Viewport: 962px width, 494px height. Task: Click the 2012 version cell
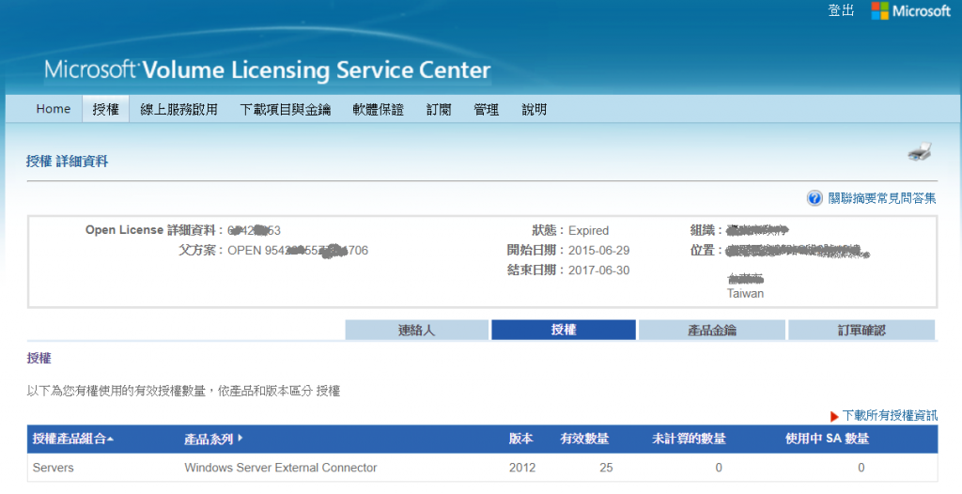point(522,468)
